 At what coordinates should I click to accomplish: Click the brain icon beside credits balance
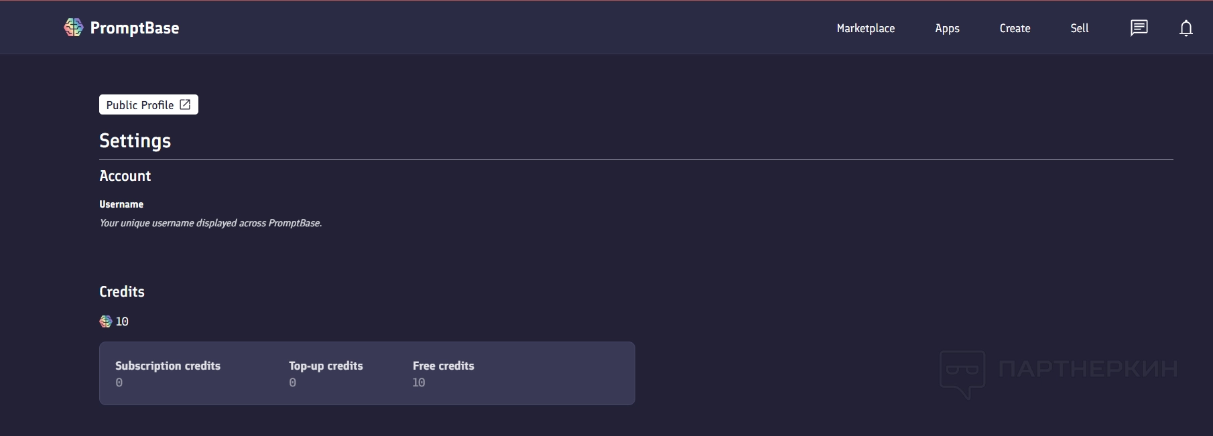106,321
